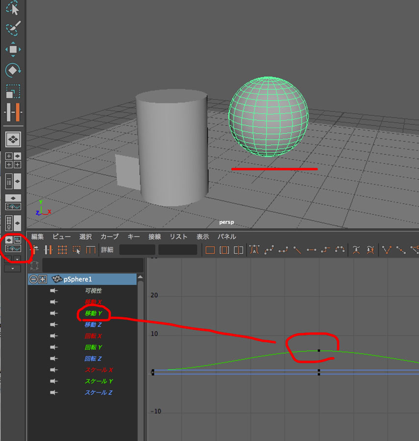Switch to the single perspective view layout
The height and width of the screenshot is (441, 419).
pos(13,140)
